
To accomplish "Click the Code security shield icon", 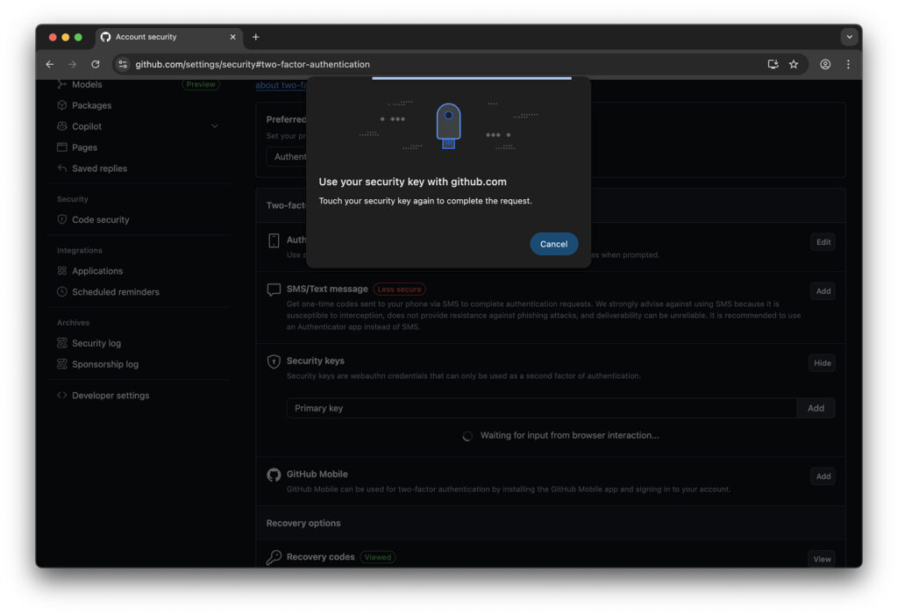I will pos(62,219).
